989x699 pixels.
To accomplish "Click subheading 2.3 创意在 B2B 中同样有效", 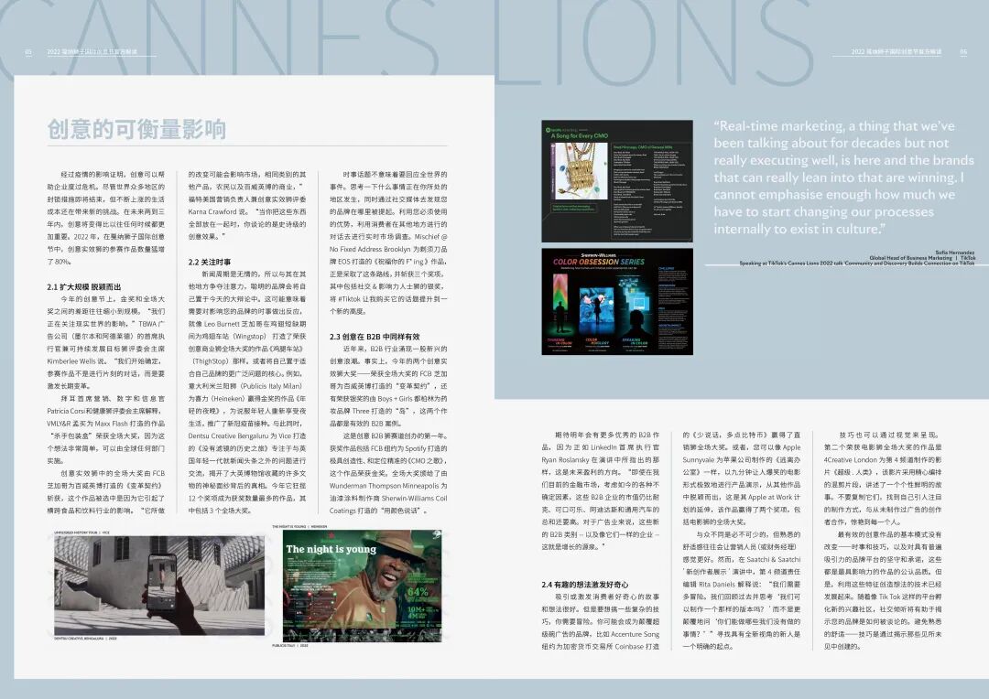I will click(374, 337).
